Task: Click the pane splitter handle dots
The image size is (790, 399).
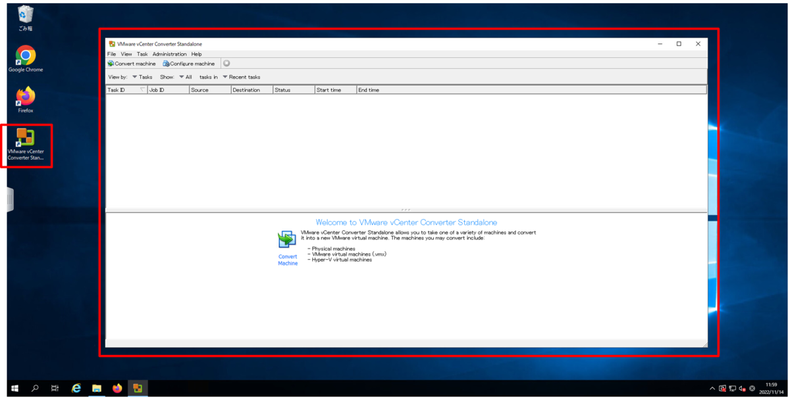Action: tap(406, 210)
